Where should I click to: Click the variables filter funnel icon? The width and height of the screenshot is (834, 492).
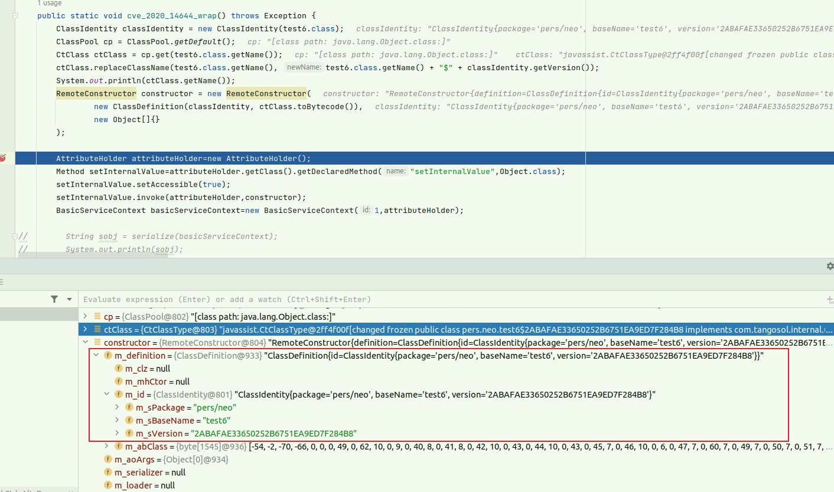click(x=54, y=299)
